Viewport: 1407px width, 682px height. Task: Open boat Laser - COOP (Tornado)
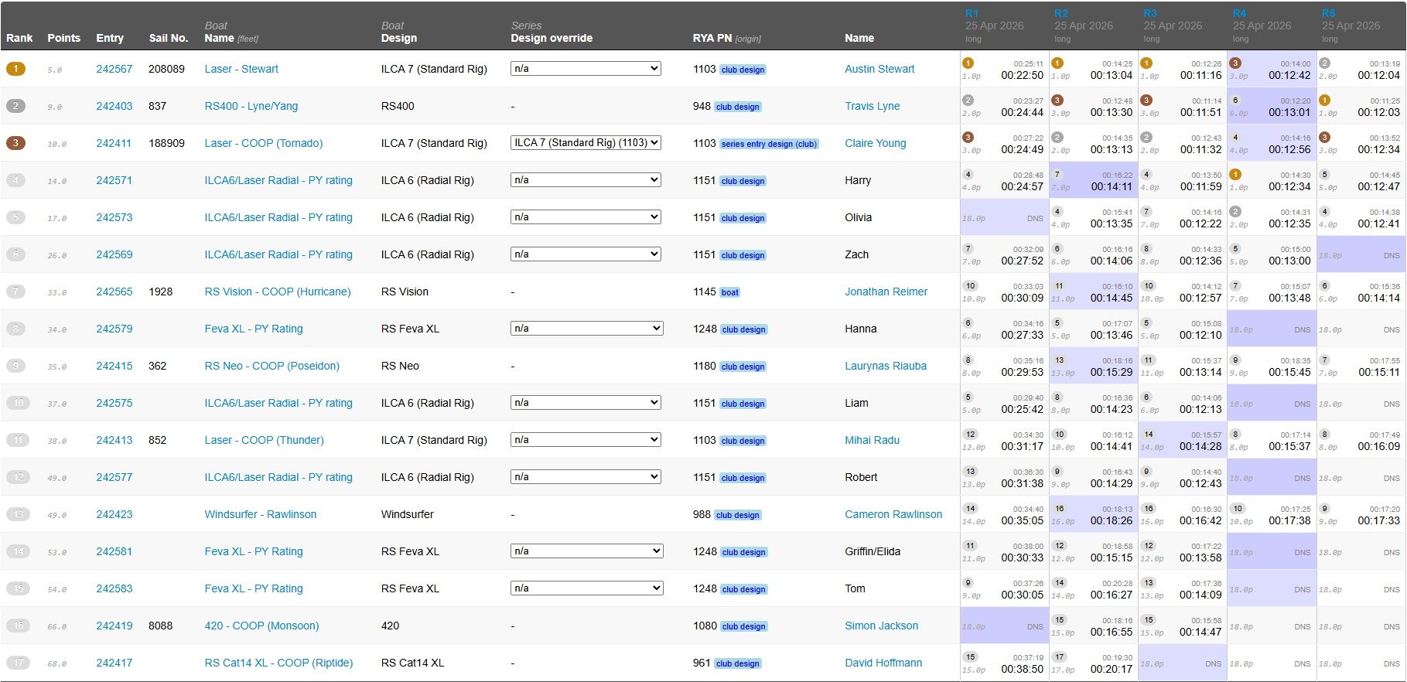tap(263, 143)
